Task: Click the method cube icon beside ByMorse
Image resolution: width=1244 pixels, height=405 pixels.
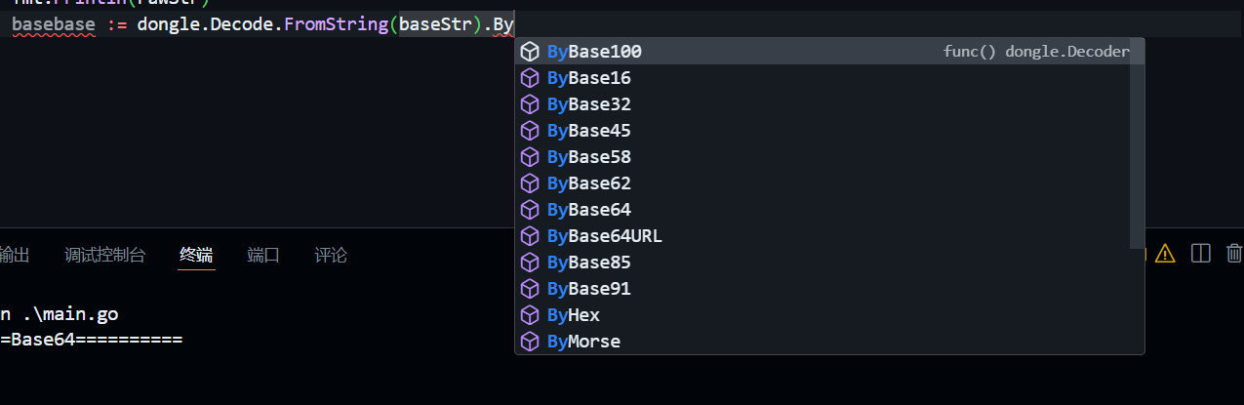Action: (530, 342)
